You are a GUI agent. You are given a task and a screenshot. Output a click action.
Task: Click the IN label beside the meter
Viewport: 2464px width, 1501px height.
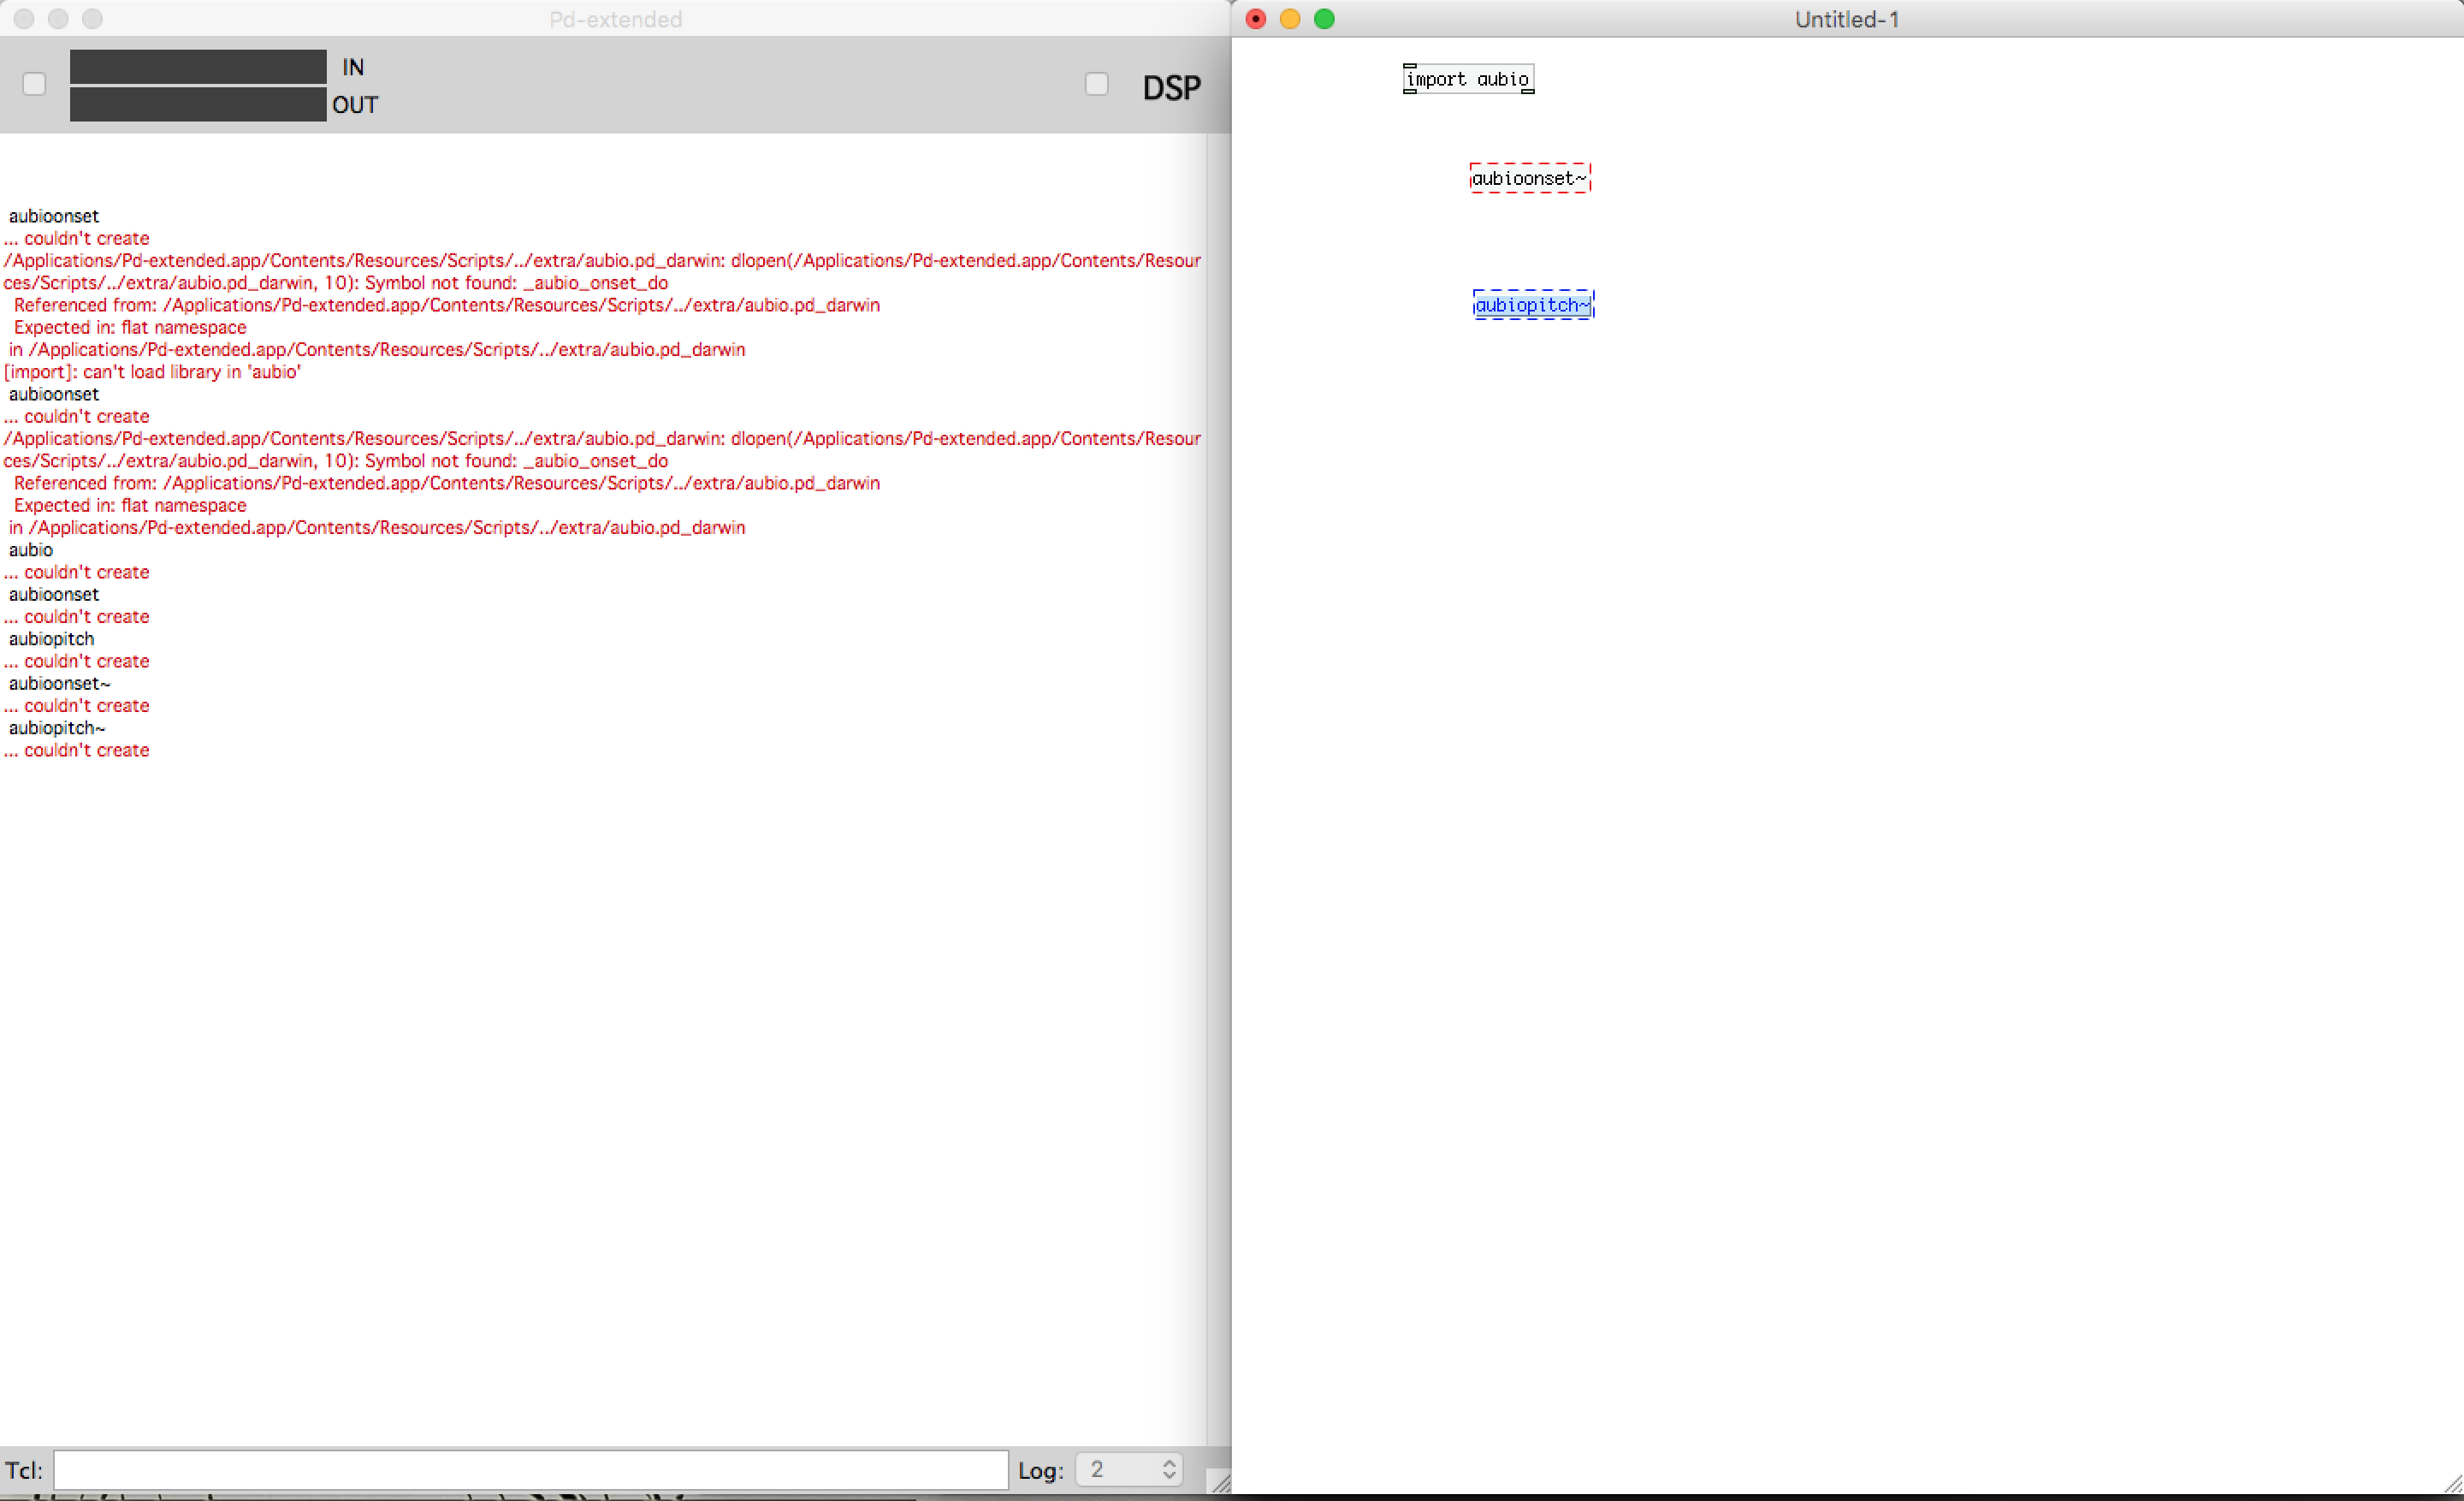[353, 67]
